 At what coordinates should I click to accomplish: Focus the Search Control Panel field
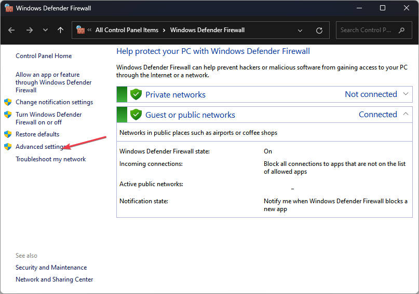[x=374, y=30]
